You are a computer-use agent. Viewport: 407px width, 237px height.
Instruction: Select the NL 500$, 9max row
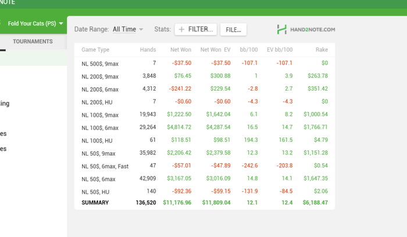[x=205, y=63]
